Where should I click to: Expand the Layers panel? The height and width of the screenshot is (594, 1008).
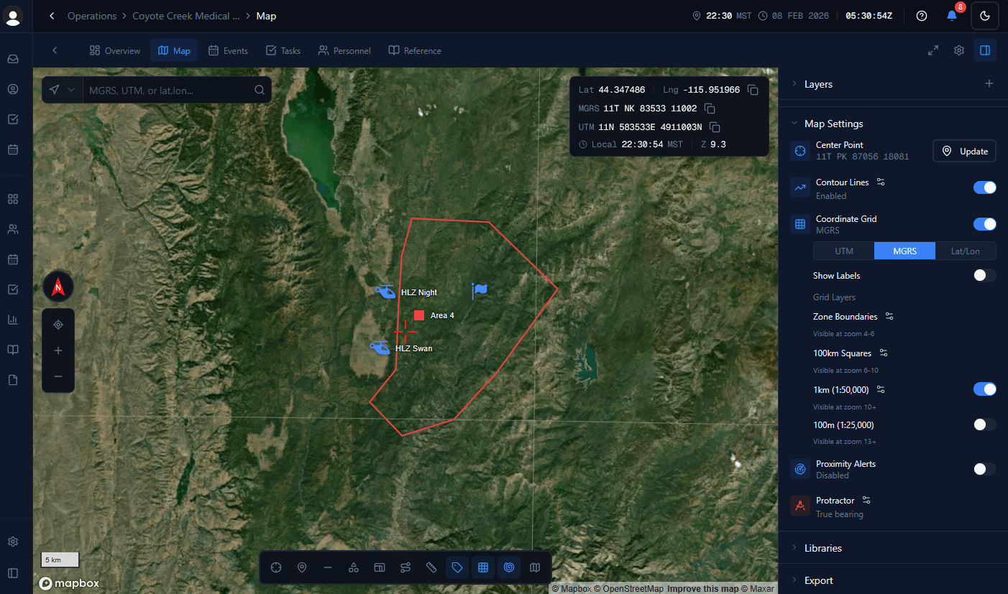pos(817,84)
